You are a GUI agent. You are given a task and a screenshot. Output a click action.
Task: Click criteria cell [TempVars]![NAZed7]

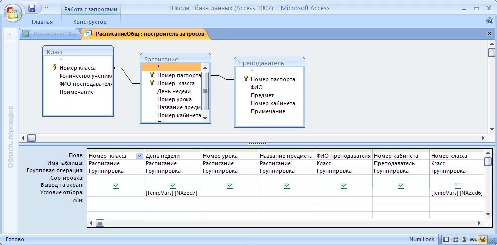coord(173,193)
